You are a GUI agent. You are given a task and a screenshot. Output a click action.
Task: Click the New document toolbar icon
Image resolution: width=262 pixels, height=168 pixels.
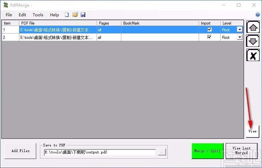[67, 15]
